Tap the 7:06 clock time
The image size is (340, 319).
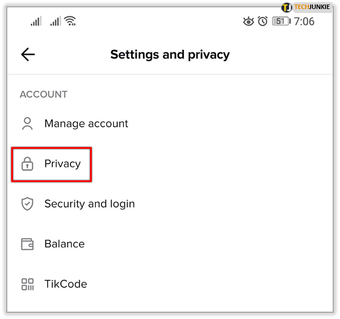[x=303, y=21]
